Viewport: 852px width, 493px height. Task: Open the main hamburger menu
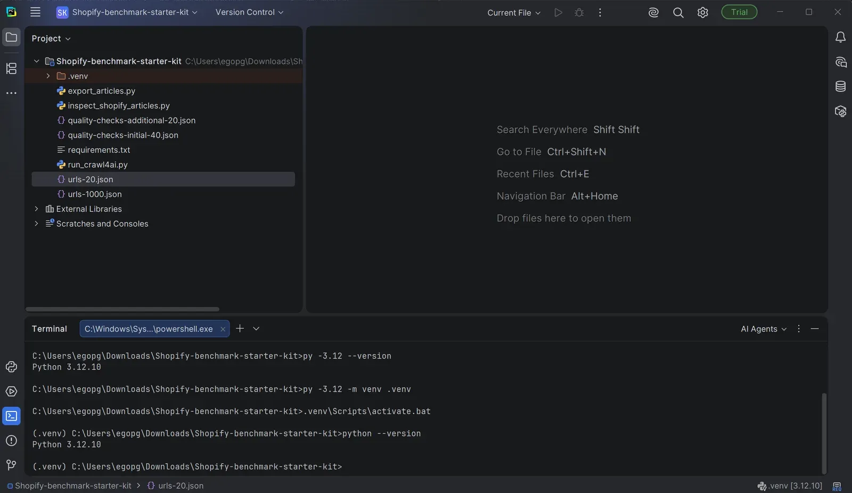coord(35,12)
